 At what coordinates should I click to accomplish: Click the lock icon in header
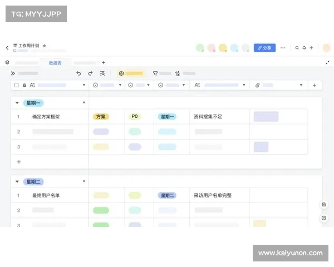click(24, 85)
